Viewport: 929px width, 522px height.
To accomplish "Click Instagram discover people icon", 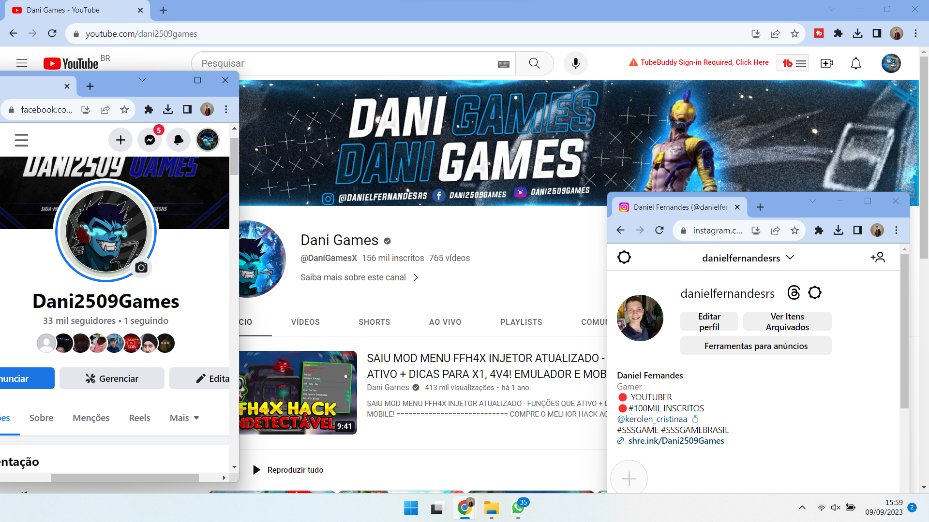I will (878, 257).
